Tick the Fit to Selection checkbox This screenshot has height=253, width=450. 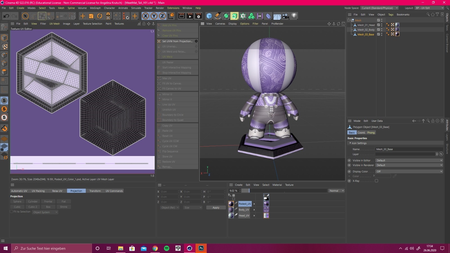tap(12, 212)
